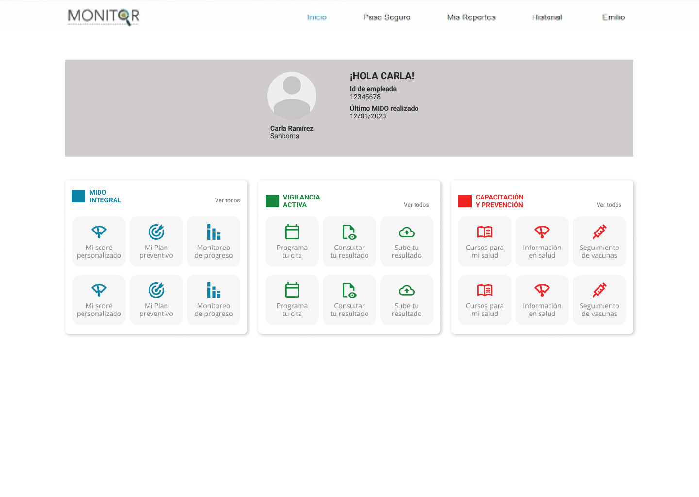Click the Monitor logo in the header
The width and height of the screenshot is (699, 497).
[x=103, y=17]
